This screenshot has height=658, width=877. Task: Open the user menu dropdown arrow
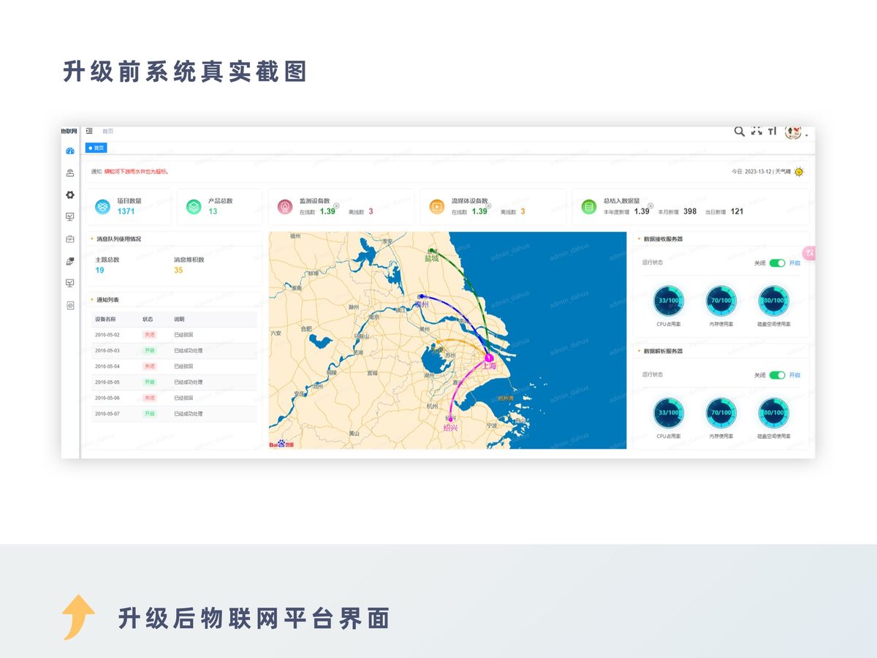pos(806,135)
